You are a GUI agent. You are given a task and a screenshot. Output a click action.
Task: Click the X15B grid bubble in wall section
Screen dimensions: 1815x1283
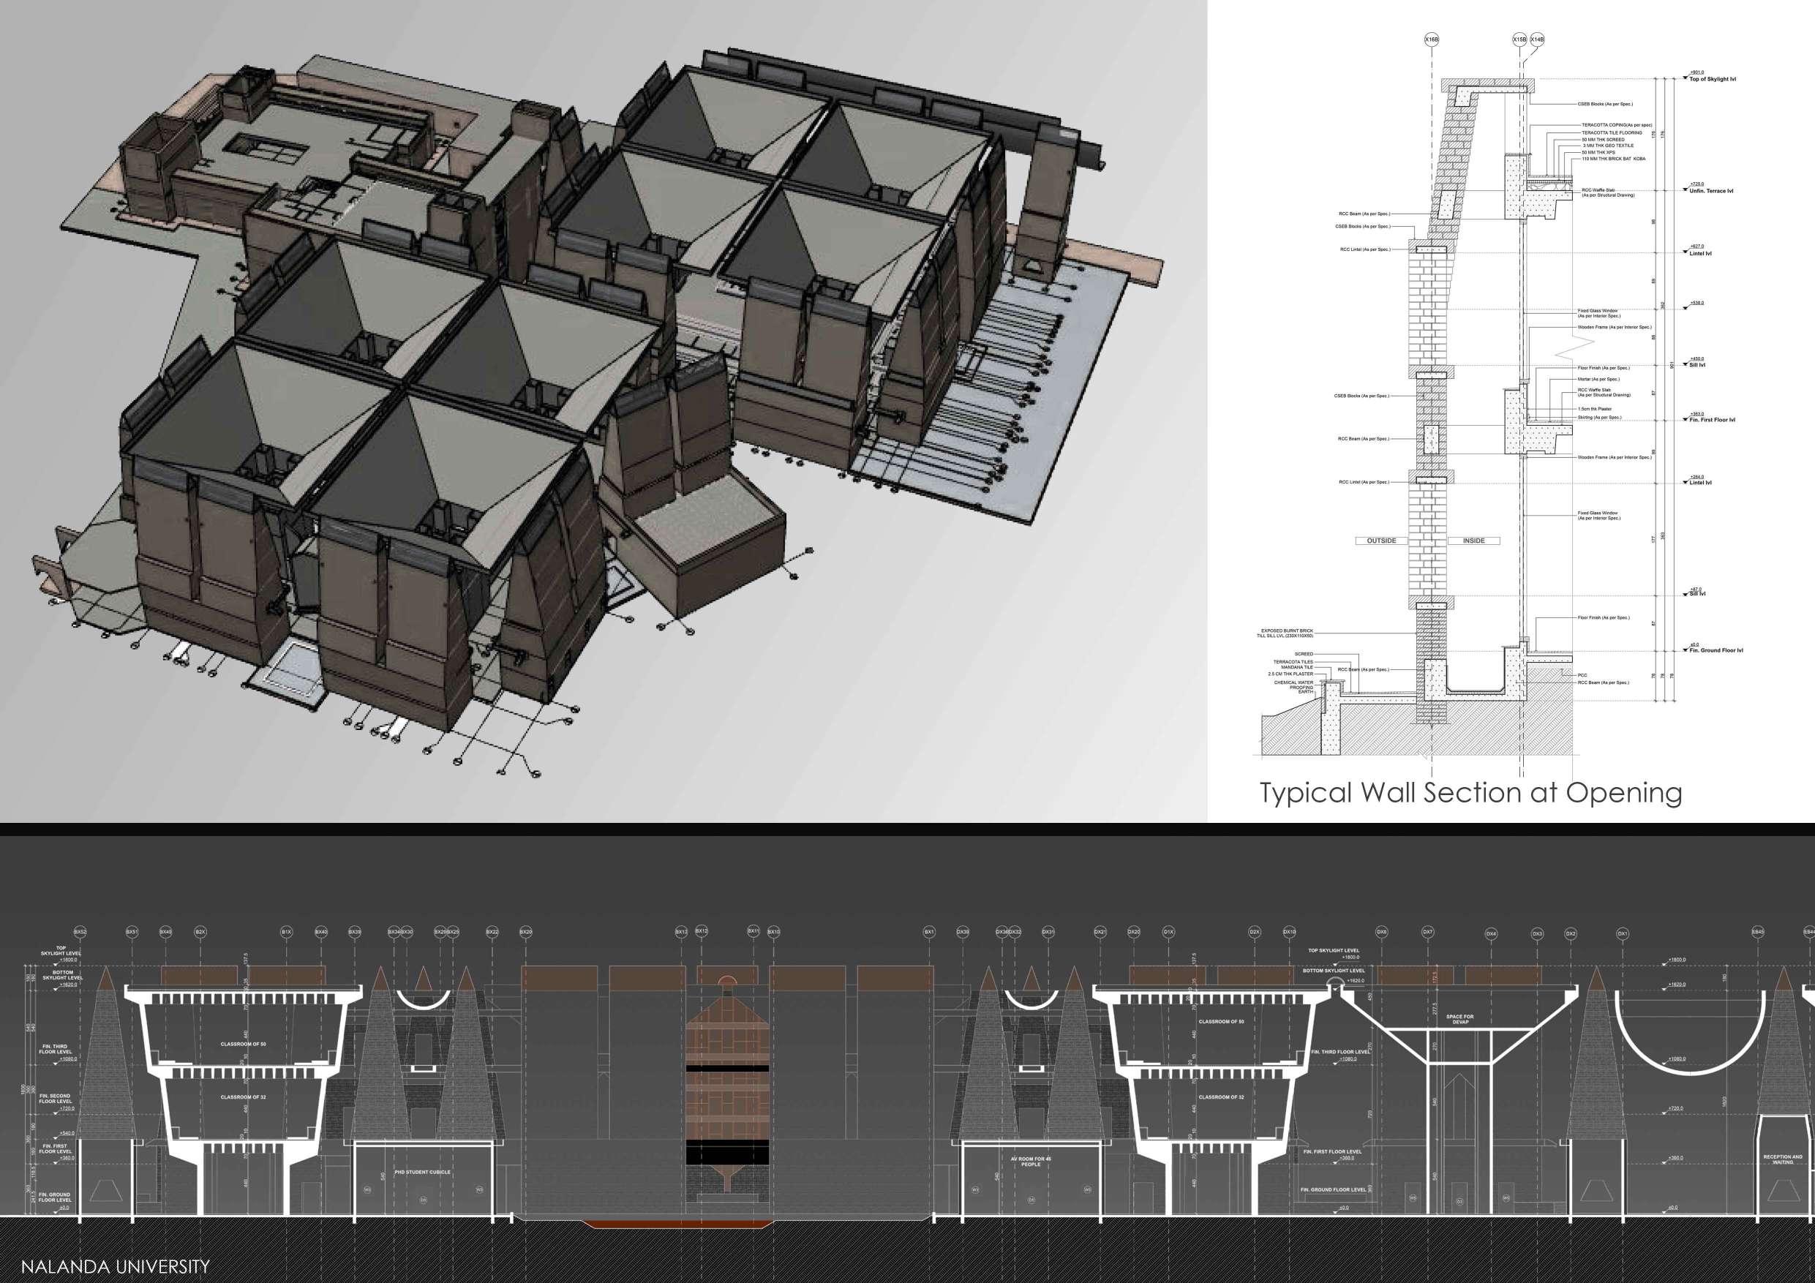click(1519, 39)
